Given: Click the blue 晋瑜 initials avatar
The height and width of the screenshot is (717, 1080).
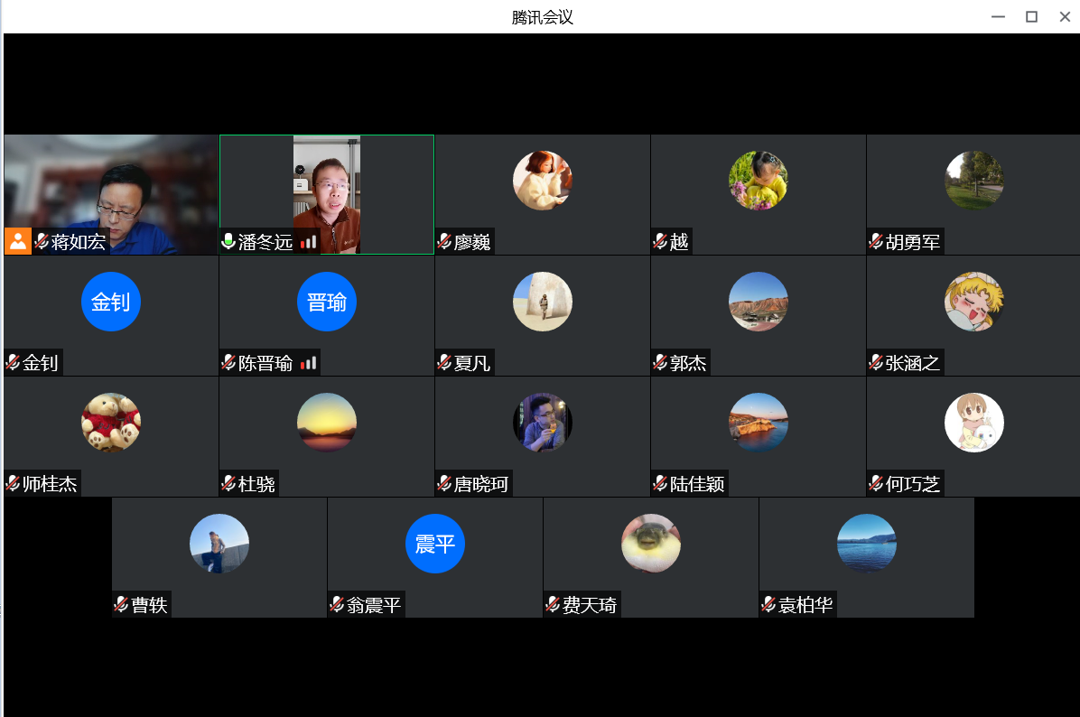Looking at the screenshot, I should coord(327,302).
